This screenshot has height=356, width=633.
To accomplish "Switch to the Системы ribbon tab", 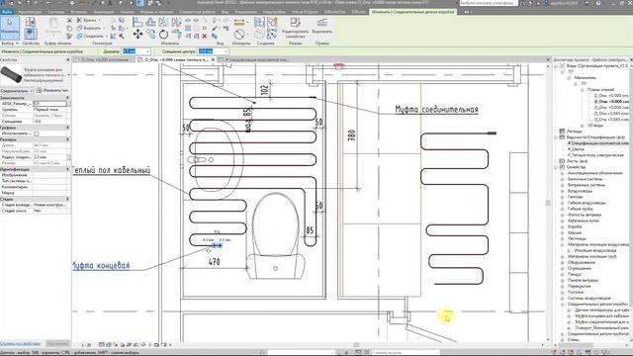I will pos(56,12).
